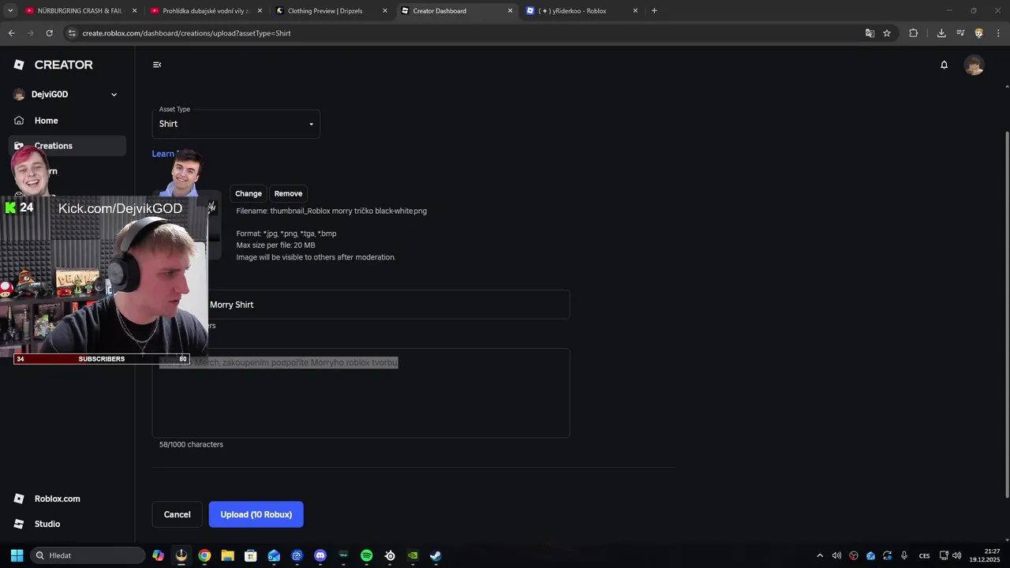Viewport: 1010px width, 568px height.
Task: Open the Asset Type Shirt dropdown
Action: coord(236,124)
